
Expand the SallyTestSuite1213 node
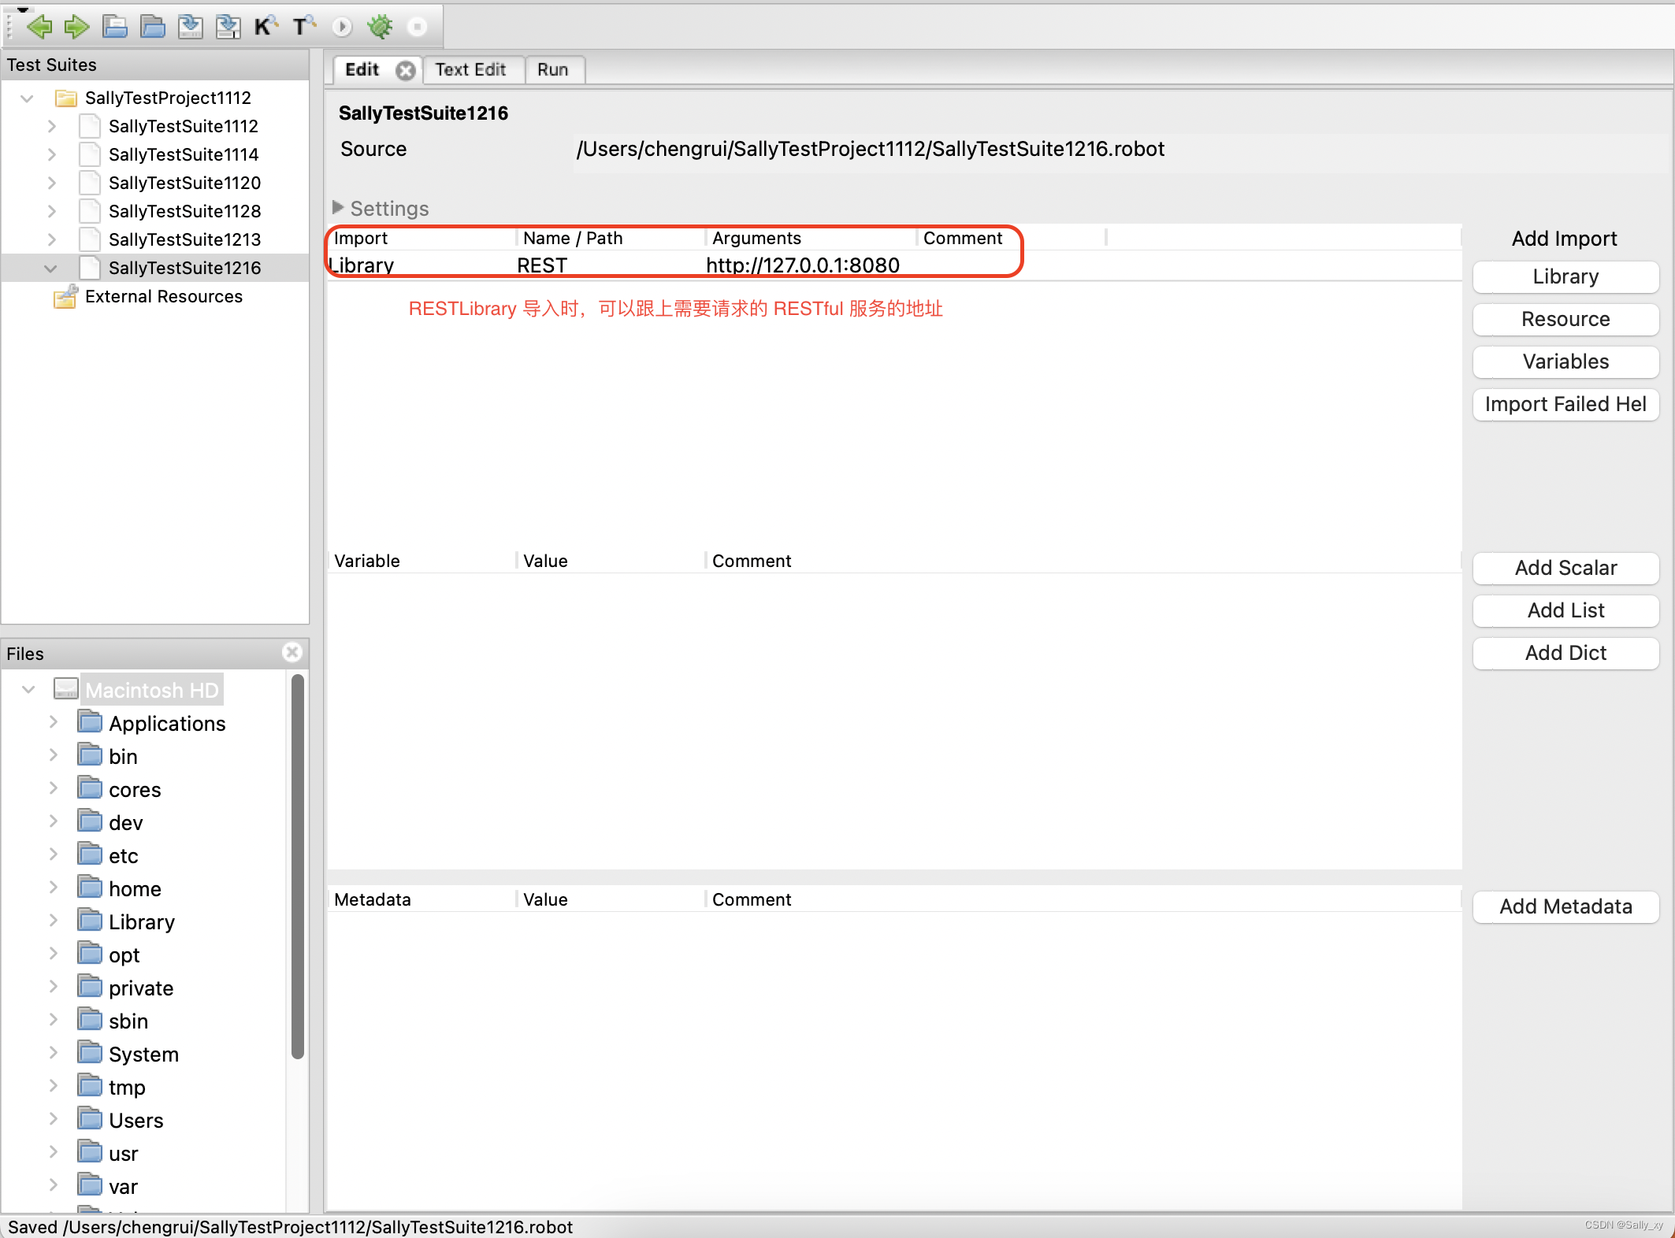pyautogui.click(x=52, y=239)
